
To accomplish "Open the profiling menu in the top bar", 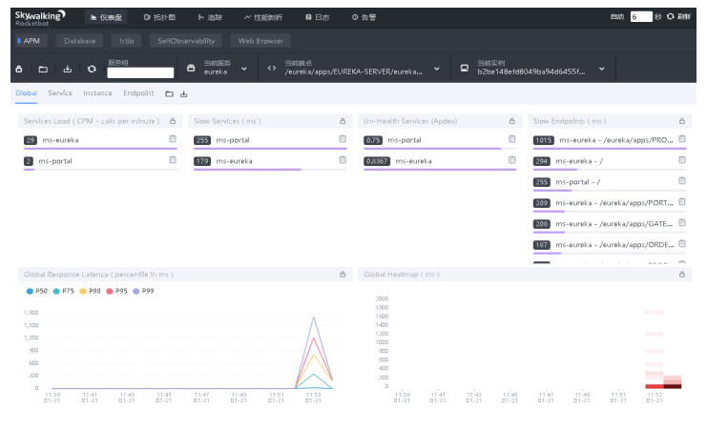I will tap(263, 17).
